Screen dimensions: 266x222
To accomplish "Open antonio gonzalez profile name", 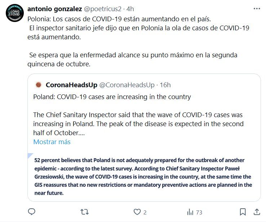I will click(54, 9).
